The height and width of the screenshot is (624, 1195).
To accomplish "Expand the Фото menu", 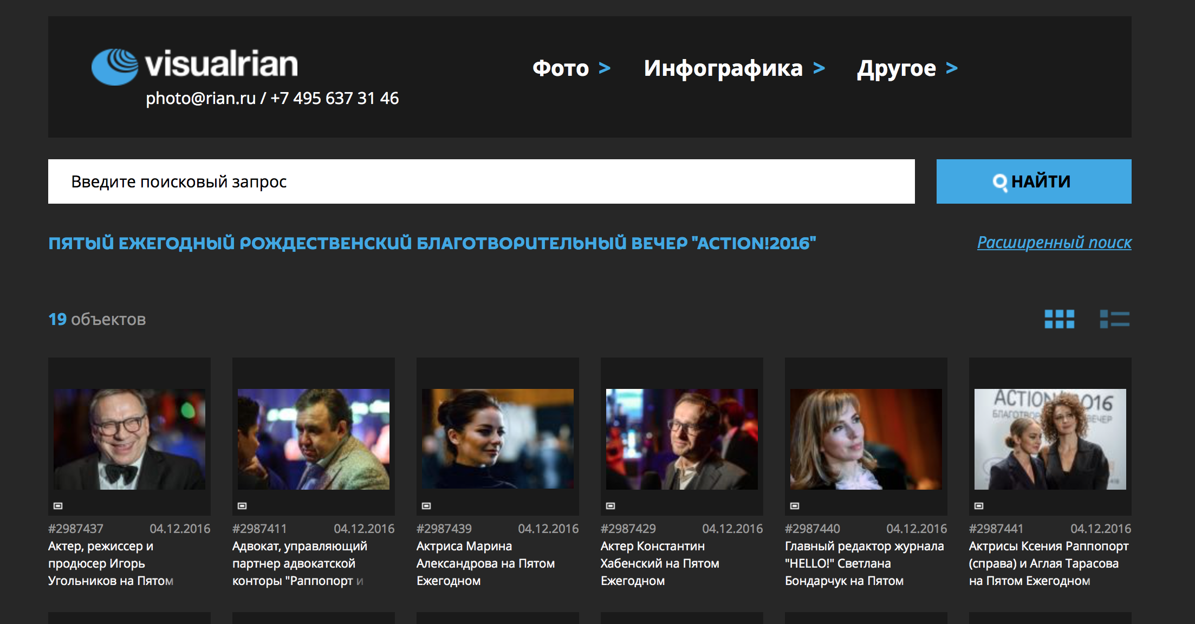I will [x=571, y=68].
